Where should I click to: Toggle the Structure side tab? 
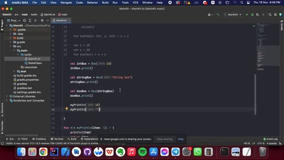[2, 110]
